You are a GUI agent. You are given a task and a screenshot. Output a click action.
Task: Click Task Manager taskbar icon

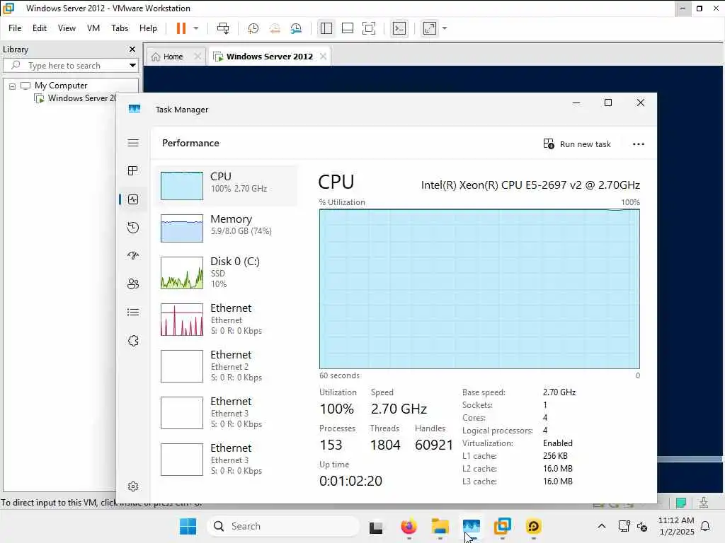[x=471, y=526]
